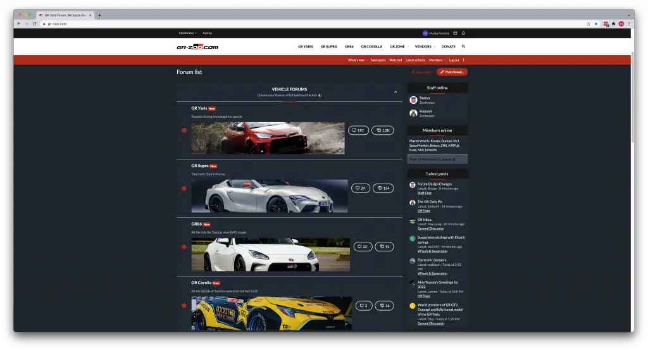The image size is (648, 350).
Task: Open the tab search chevron in Chrome
Action: click(x=628, y=15)
